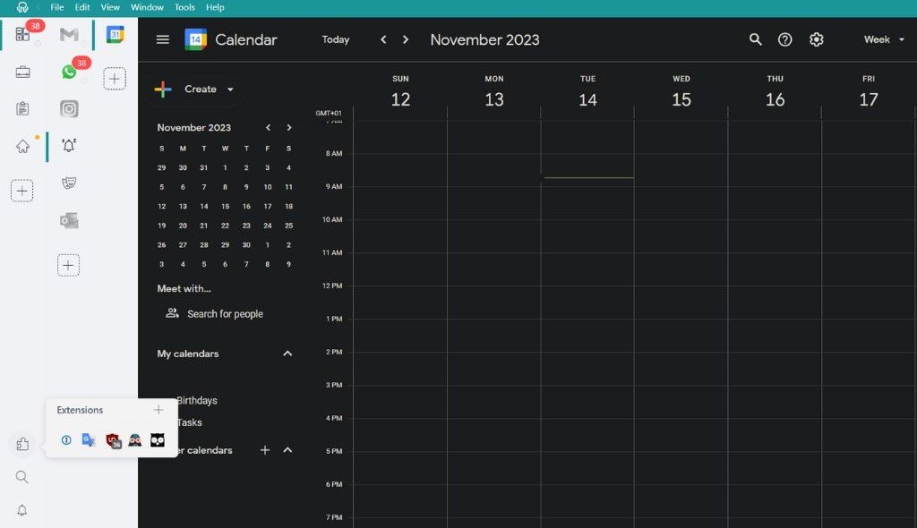
Task: Open Google Translate extension
Action: tap(89, 440)
